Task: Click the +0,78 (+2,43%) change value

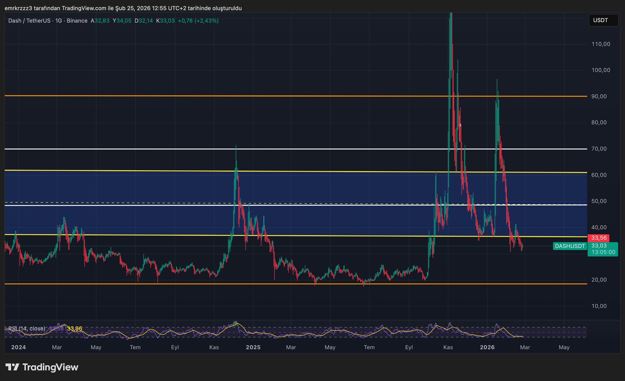Action: coord(198,21)
